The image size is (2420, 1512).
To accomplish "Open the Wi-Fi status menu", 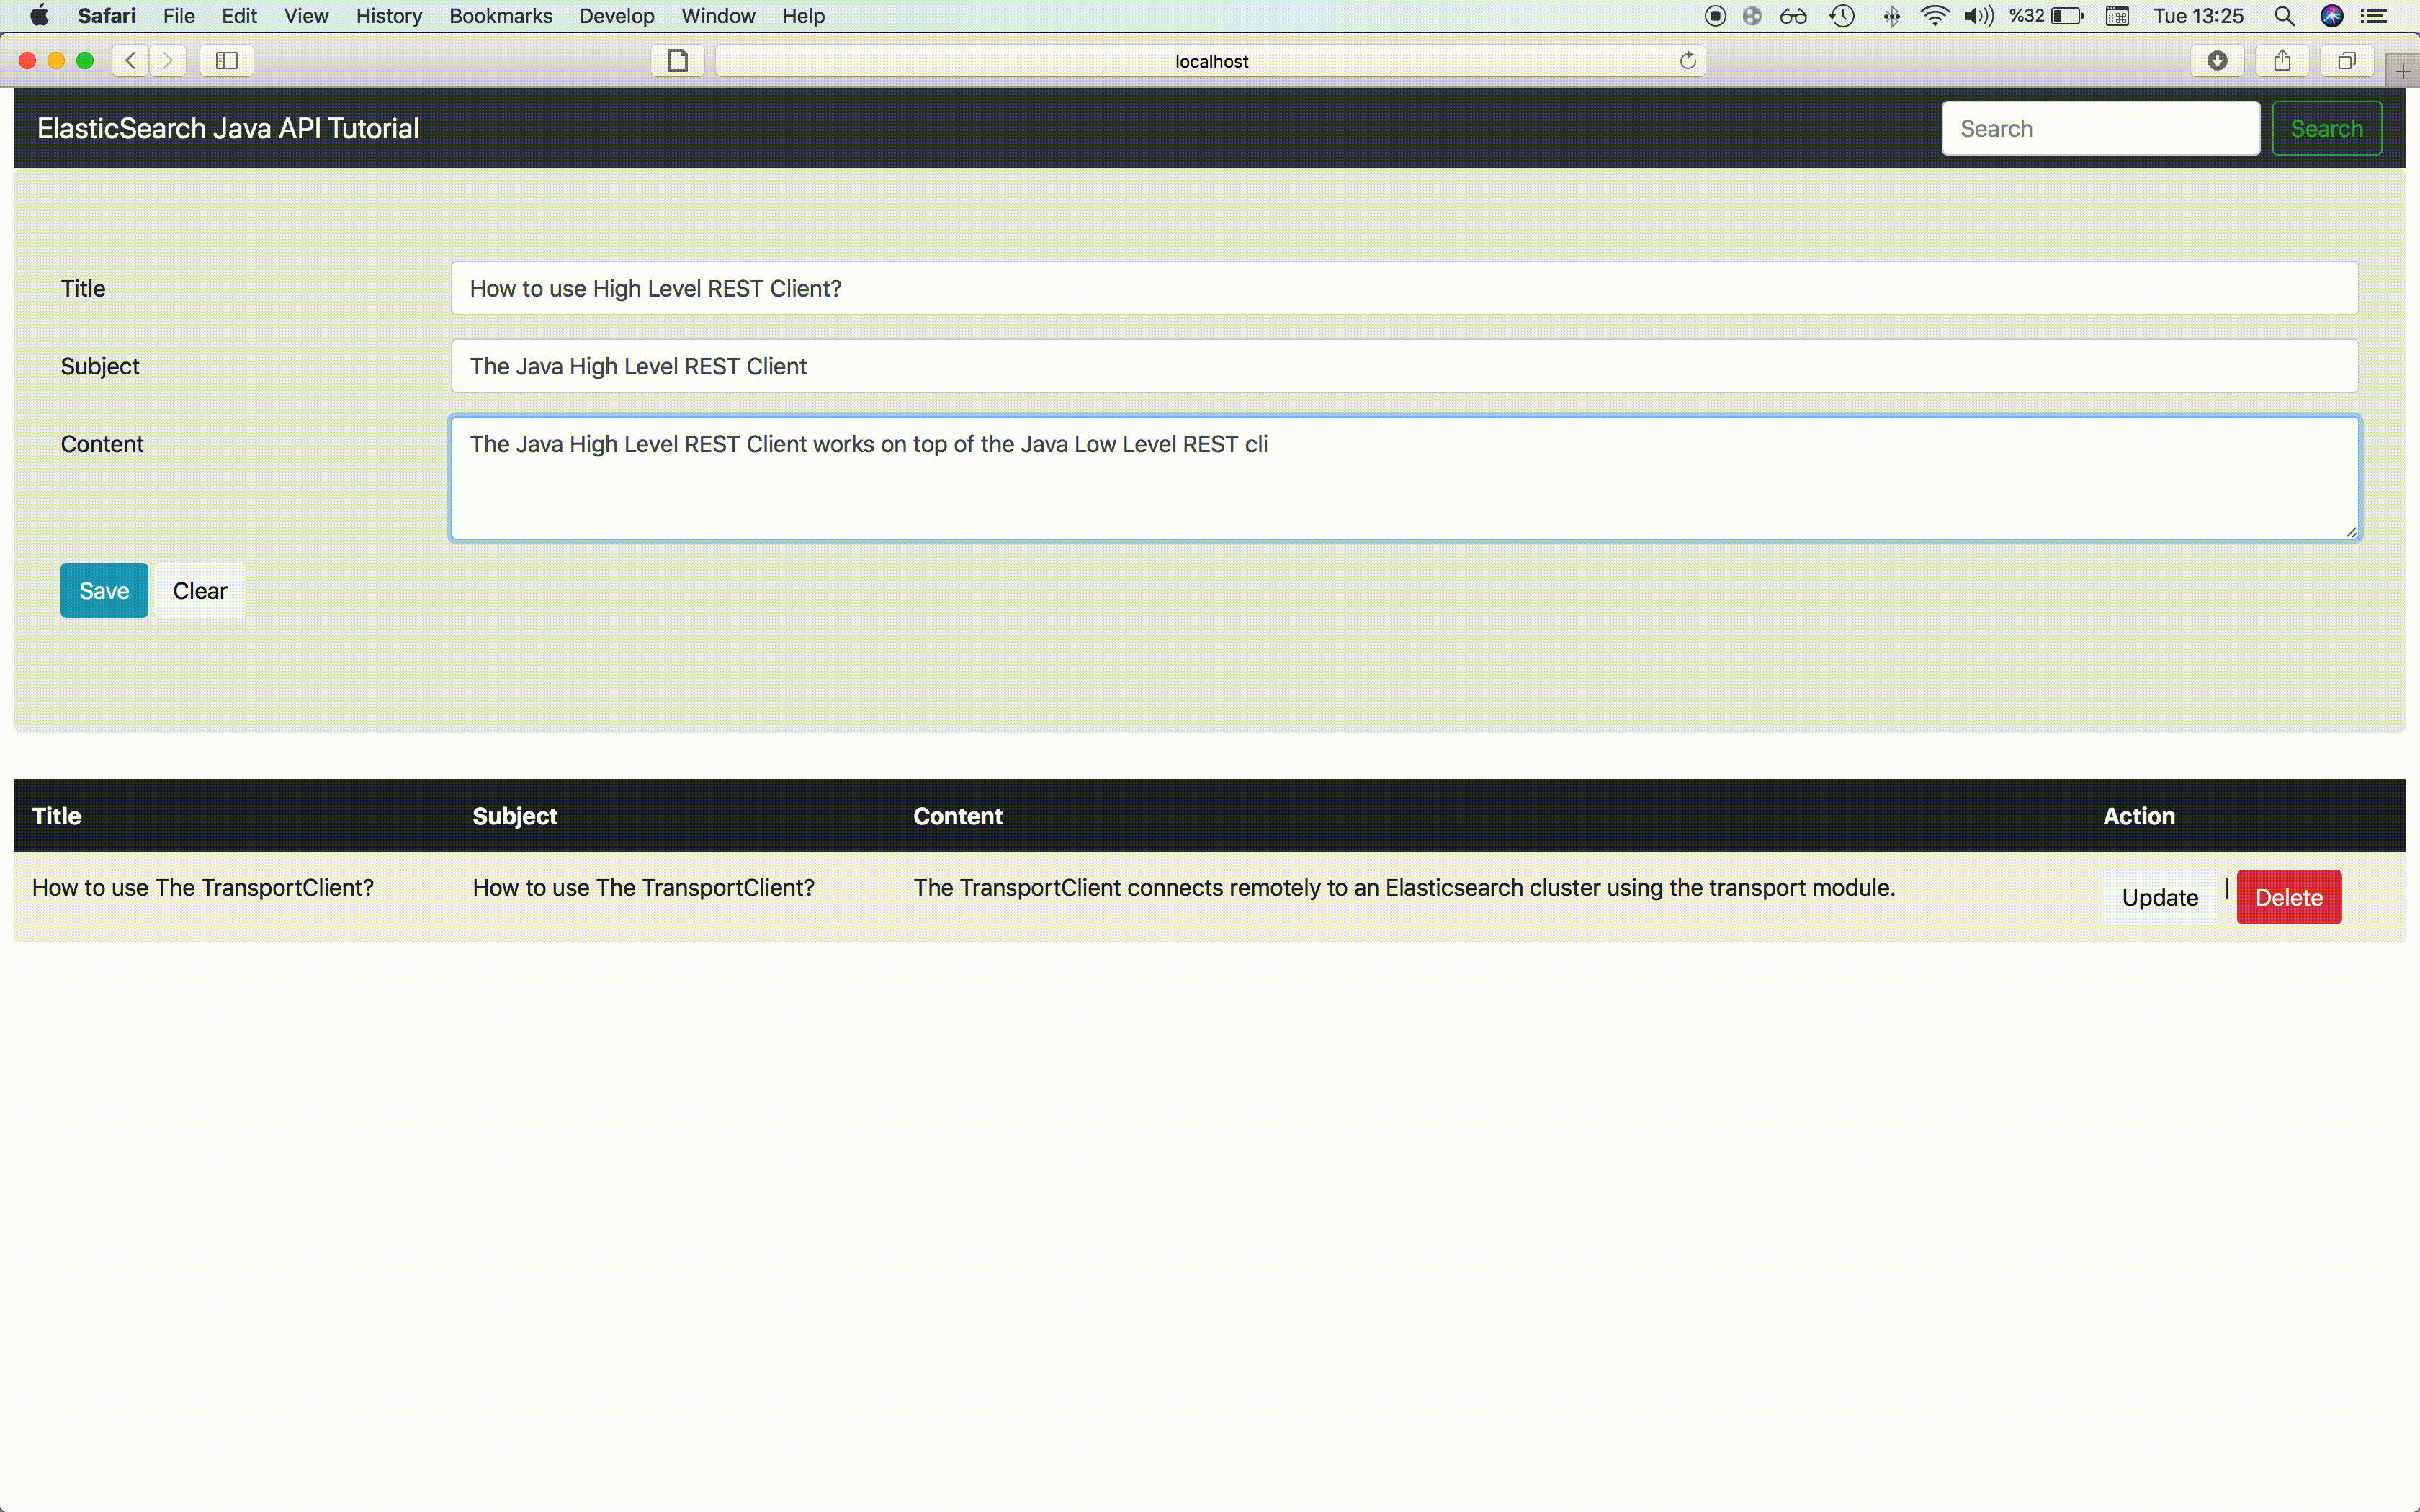I will click(x=1934, y=16).
